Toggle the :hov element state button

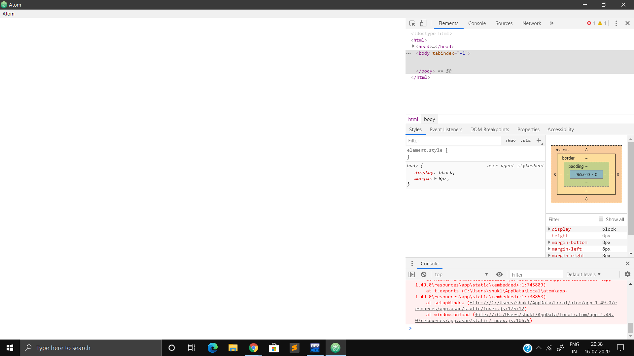click(510, 141)
